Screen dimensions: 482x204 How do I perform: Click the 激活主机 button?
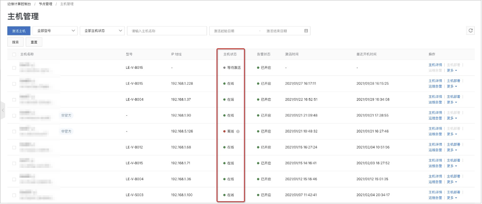19,31
